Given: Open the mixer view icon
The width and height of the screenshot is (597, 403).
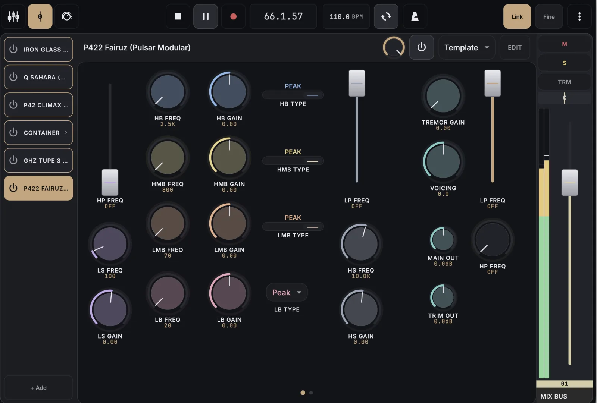Looking at the screenshot, I should 13,16.
